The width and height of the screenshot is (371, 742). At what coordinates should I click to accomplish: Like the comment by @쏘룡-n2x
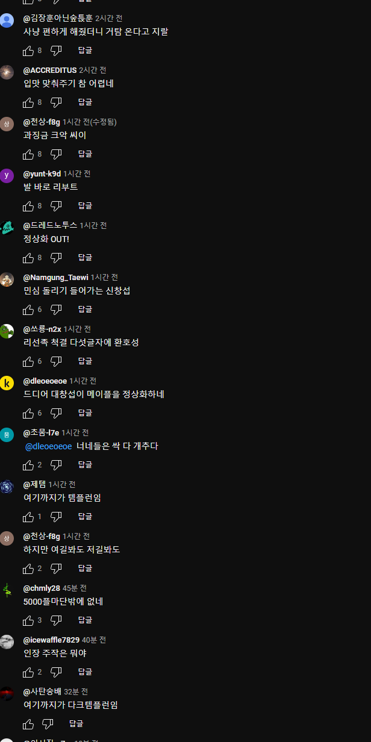pyautogui.click(x=28, y=361)
